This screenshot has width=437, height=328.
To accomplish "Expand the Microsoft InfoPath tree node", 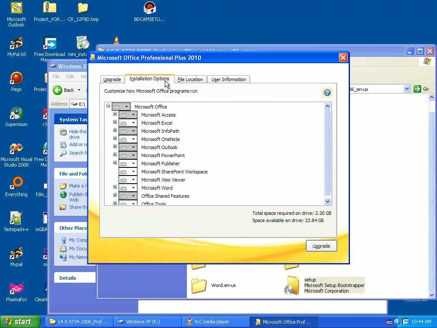I will [115, 130].
